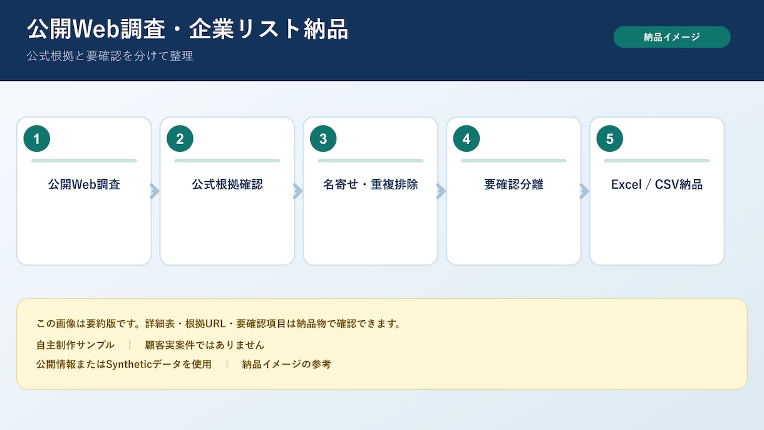
Task: Click 公開情報またはSyntheticデータを使用 text
Action: click(124, 364)
